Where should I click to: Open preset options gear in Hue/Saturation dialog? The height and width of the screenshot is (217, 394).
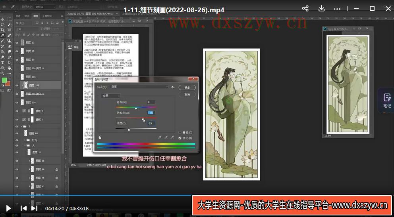pos(173,87)
